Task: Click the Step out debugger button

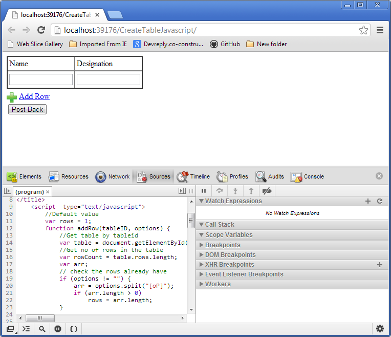Action: tap(251, 191)
